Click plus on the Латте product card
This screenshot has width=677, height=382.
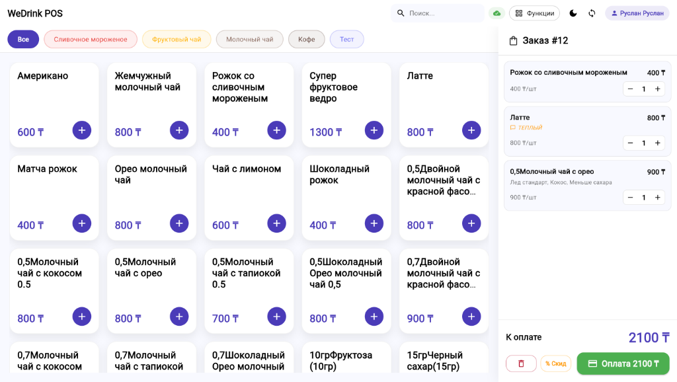pos(471,130)
